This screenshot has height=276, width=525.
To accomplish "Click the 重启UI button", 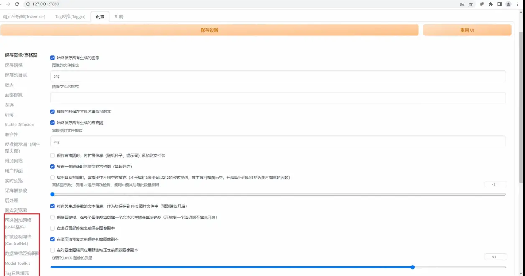I will point(467,30).
